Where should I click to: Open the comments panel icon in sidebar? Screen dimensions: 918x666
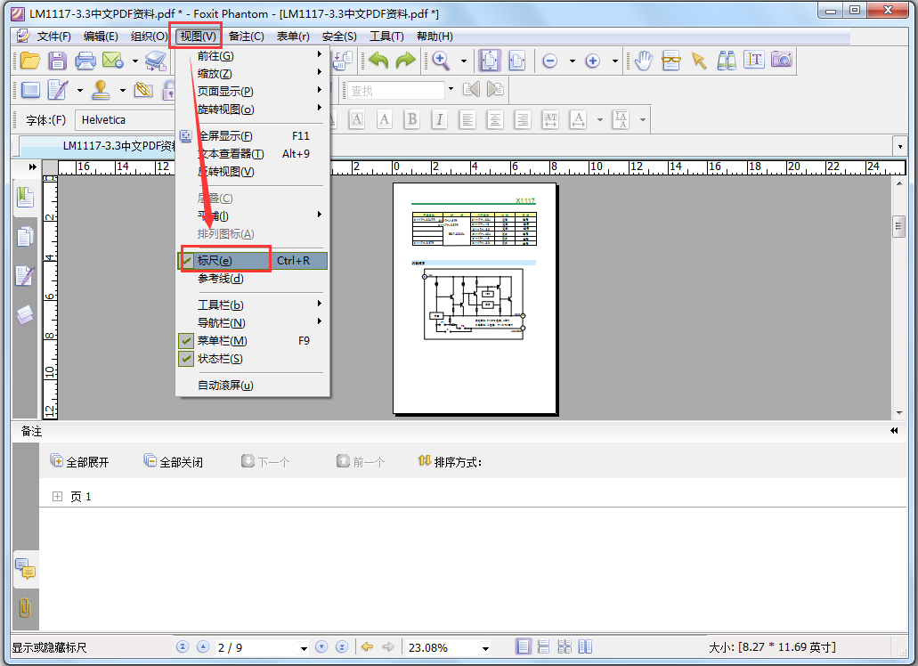(x=25, y=570)
